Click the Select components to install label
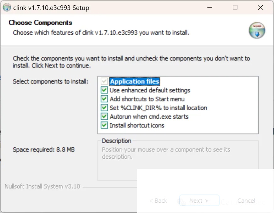Screen dimensions: 274x213 click(x=51, y=81)
